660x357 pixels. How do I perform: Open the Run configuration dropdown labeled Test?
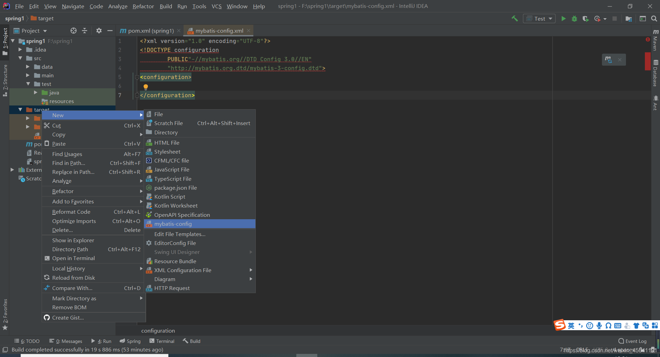(x=539, y=19)
